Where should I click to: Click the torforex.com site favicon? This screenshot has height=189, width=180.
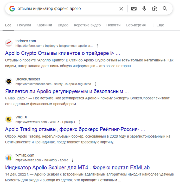point(9,43)
